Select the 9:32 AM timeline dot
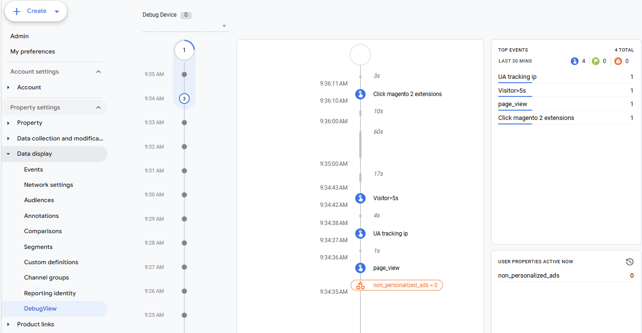 [184, 147]
